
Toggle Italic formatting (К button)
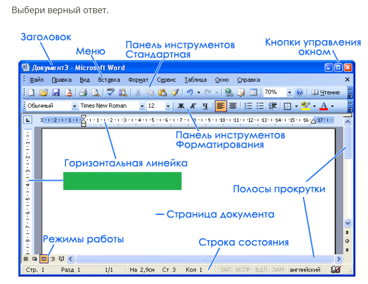(x=193, y=106)
